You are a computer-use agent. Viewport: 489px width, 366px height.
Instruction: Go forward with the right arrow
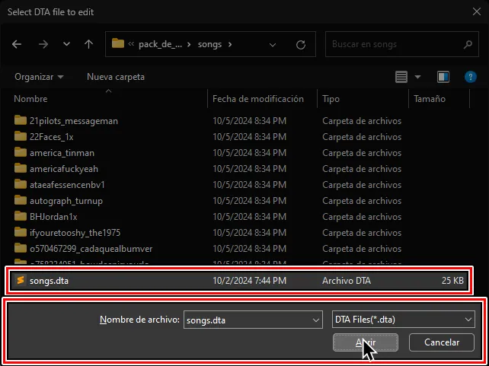(43, 44)
